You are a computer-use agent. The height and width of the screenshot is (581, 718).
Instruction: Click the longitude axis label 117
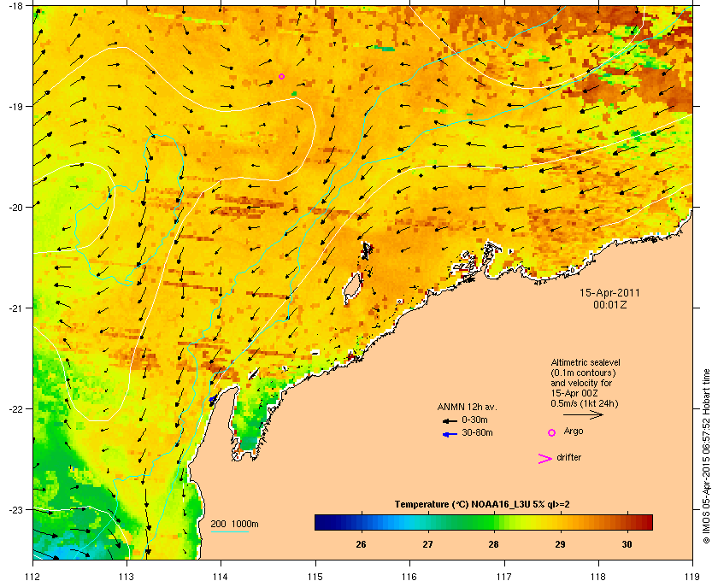tap(504, 576)
